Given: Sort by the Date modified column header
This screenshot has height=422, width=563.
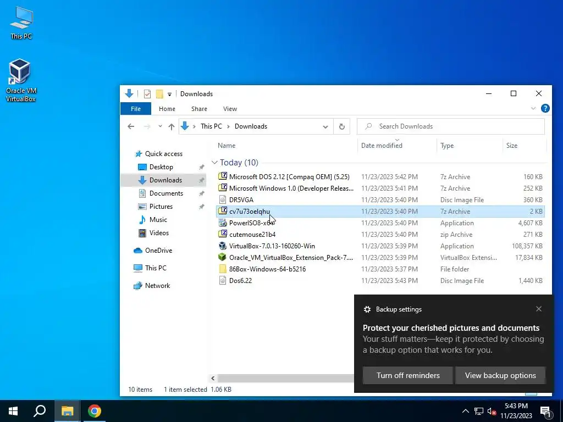Looking at the screenshot, I should pyautogui.click(x=382, y=145).
